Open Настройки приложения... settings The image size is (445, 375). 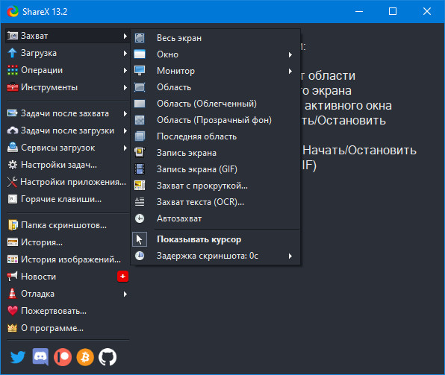(x=67, y=182)
